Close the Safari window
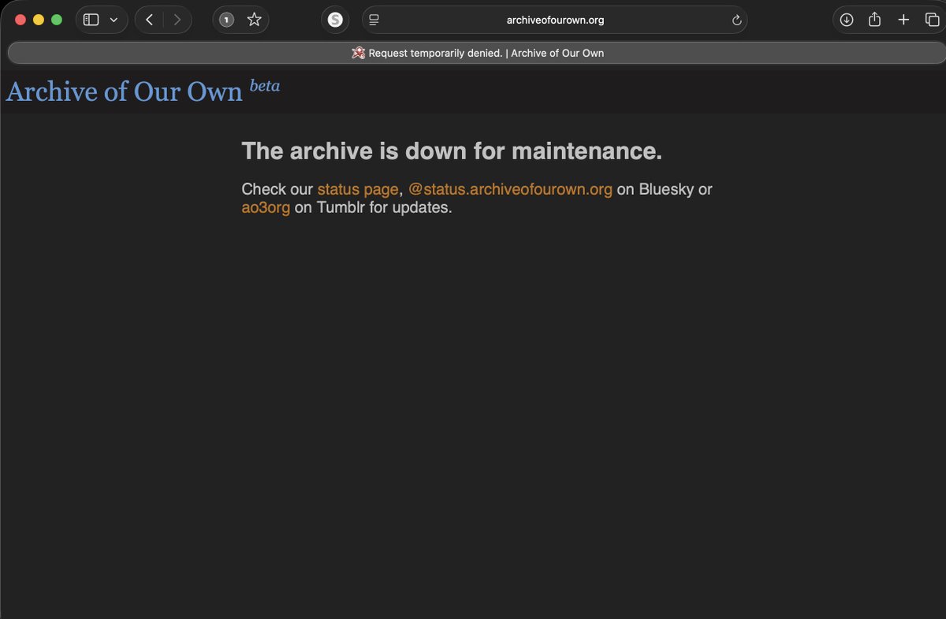Image resolution: width=946 pixels, height=619 pixels. pos(20,20)
